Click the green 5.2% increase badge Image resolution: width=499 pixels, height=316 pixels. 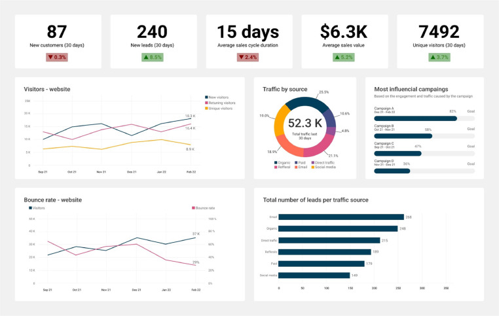point(344,57)
